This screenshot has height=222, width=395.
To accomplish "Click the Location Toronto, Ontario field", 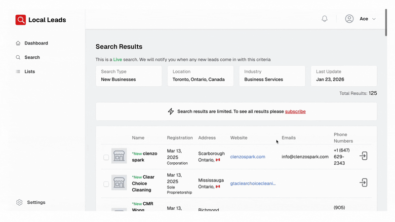I will (200, 76).
